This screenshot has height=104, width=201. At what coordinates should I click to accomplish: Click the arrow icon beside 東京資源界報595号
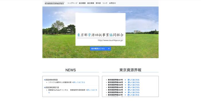(x=125, y=85)
